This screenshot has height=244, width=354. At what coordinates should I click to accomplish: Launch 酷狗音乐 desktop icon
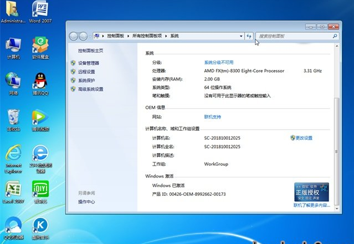click(40, 228)
